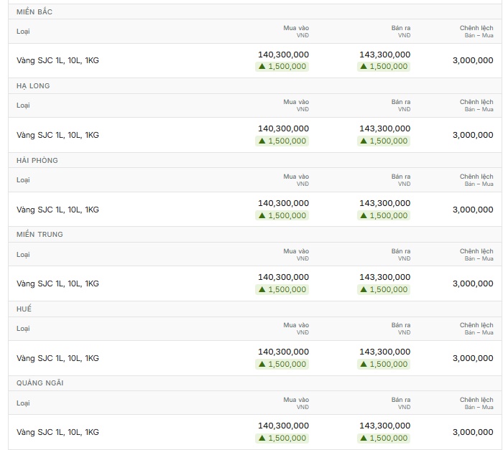Click the green up arrow under Miền Bắc sell price
503x450 pixels.
[364, 66]
